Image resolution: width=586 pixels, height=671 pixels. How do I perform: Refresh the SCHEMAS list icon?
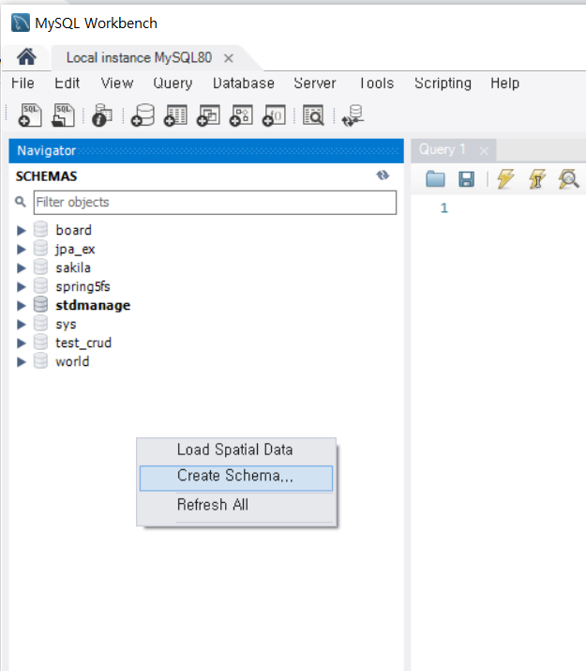point(383,175)
